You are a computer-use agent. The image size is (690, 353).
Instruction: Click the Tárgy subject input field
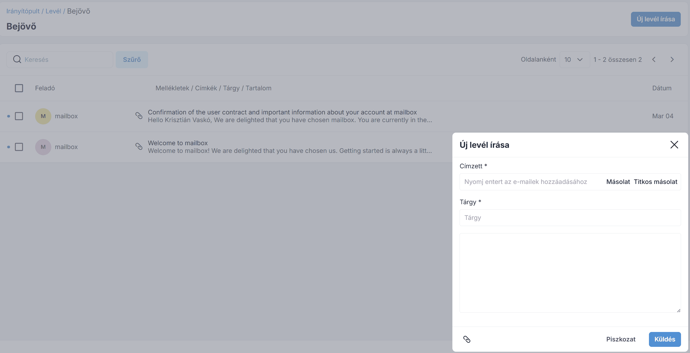(570, 218)
